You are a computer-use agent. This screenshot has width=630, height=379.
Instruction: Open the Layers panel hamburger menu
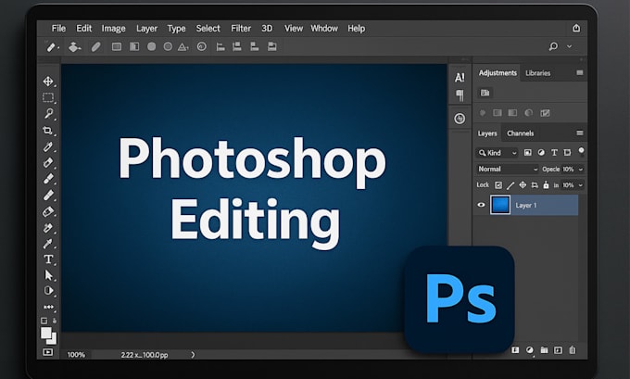pyautogui.click(x=580, y=133)
